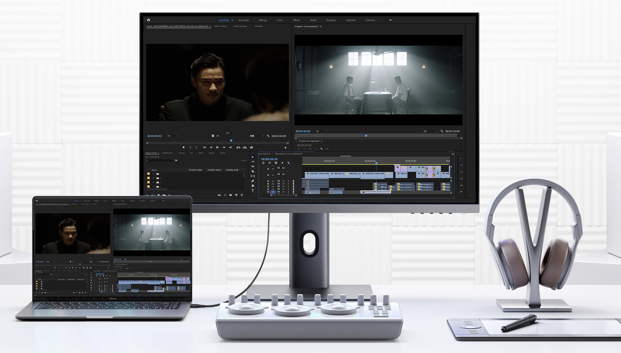
Task: Step forward one frame in Source monitor
Action: click(224, 147)
